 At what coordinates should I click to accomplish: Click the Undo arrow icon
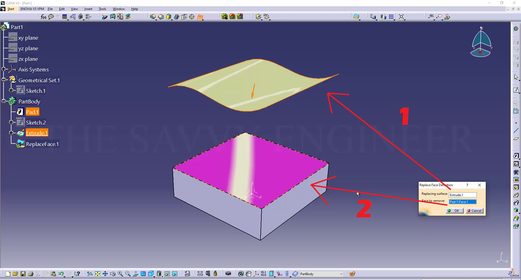coord(61,274)
